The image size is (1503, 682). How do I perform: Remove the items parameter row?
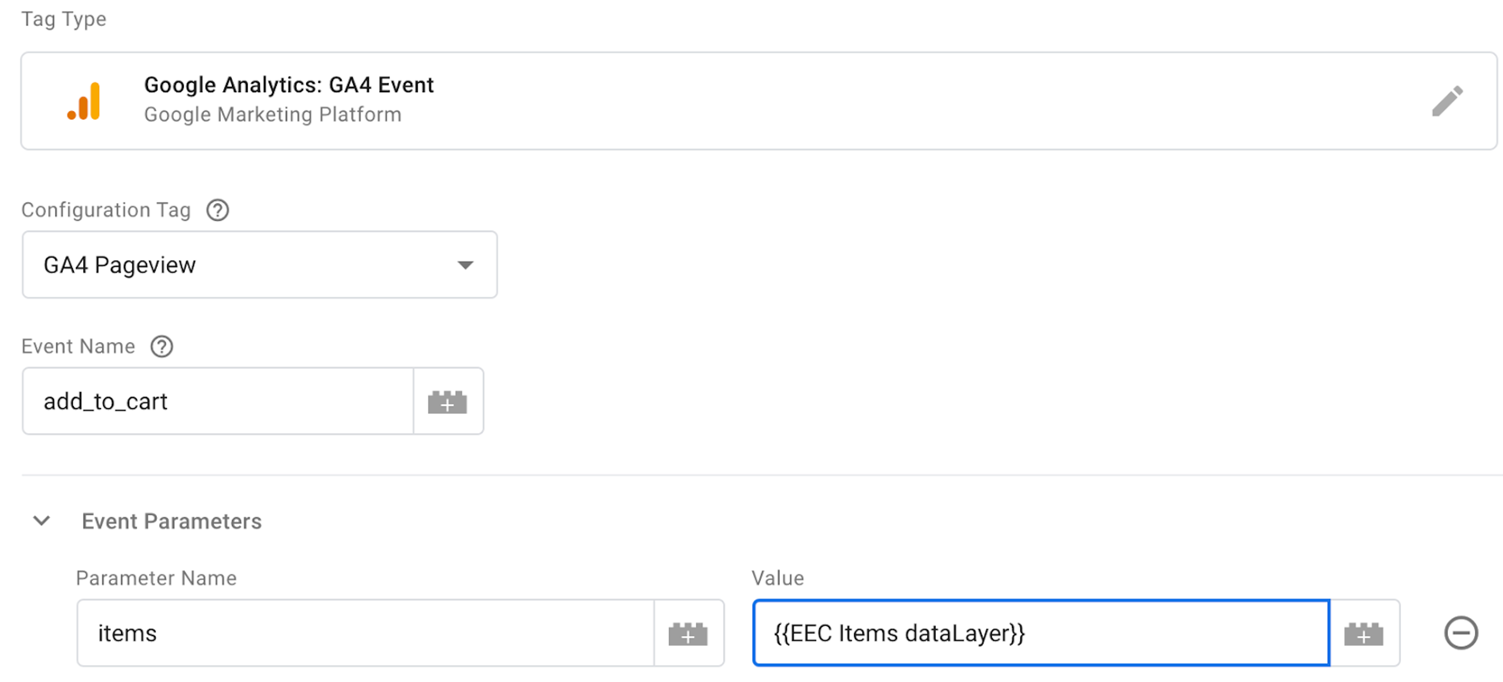tap(1460, 633)
